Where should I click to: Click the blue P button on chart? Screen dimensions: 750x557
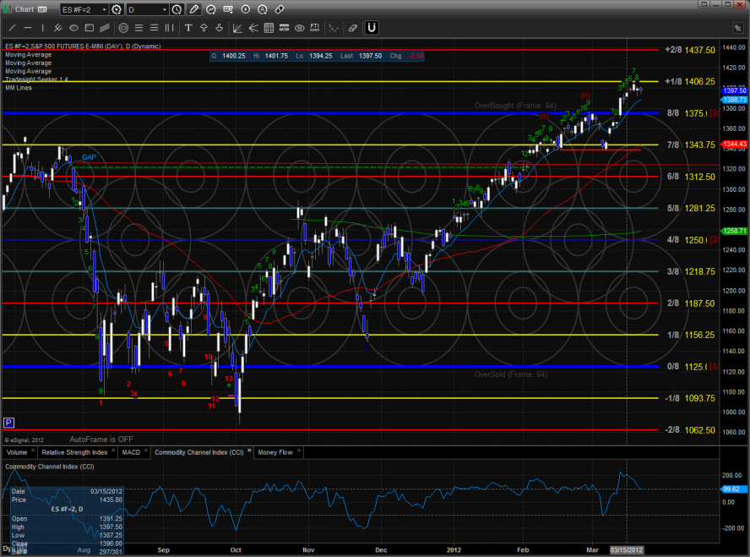point(8,422)
